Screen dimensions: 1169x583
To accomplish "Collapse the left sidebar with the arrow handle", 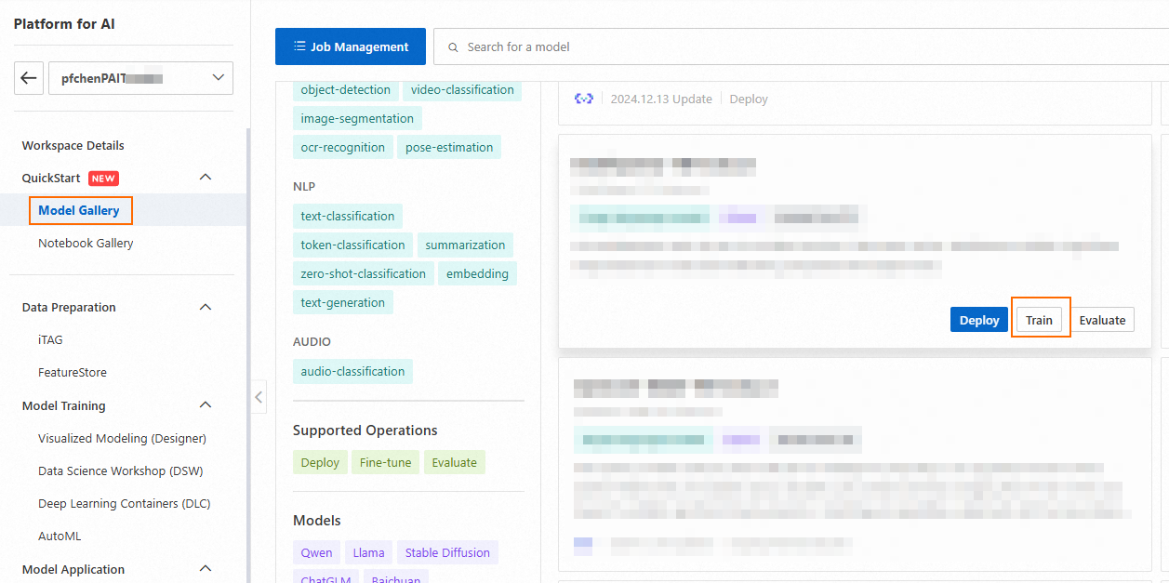I will pos(259,397).
